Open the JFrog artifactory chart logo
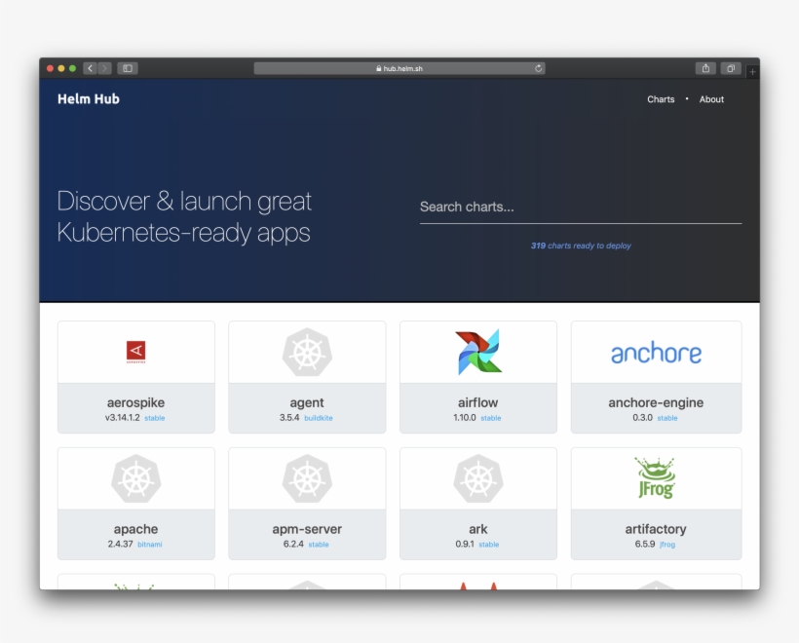 point(655,477)
